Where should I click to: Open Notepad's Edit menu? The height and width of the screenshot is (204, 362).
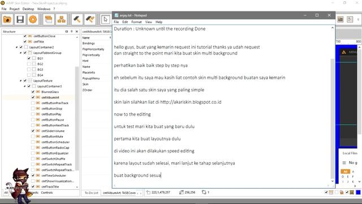click(x=125, y=22)
